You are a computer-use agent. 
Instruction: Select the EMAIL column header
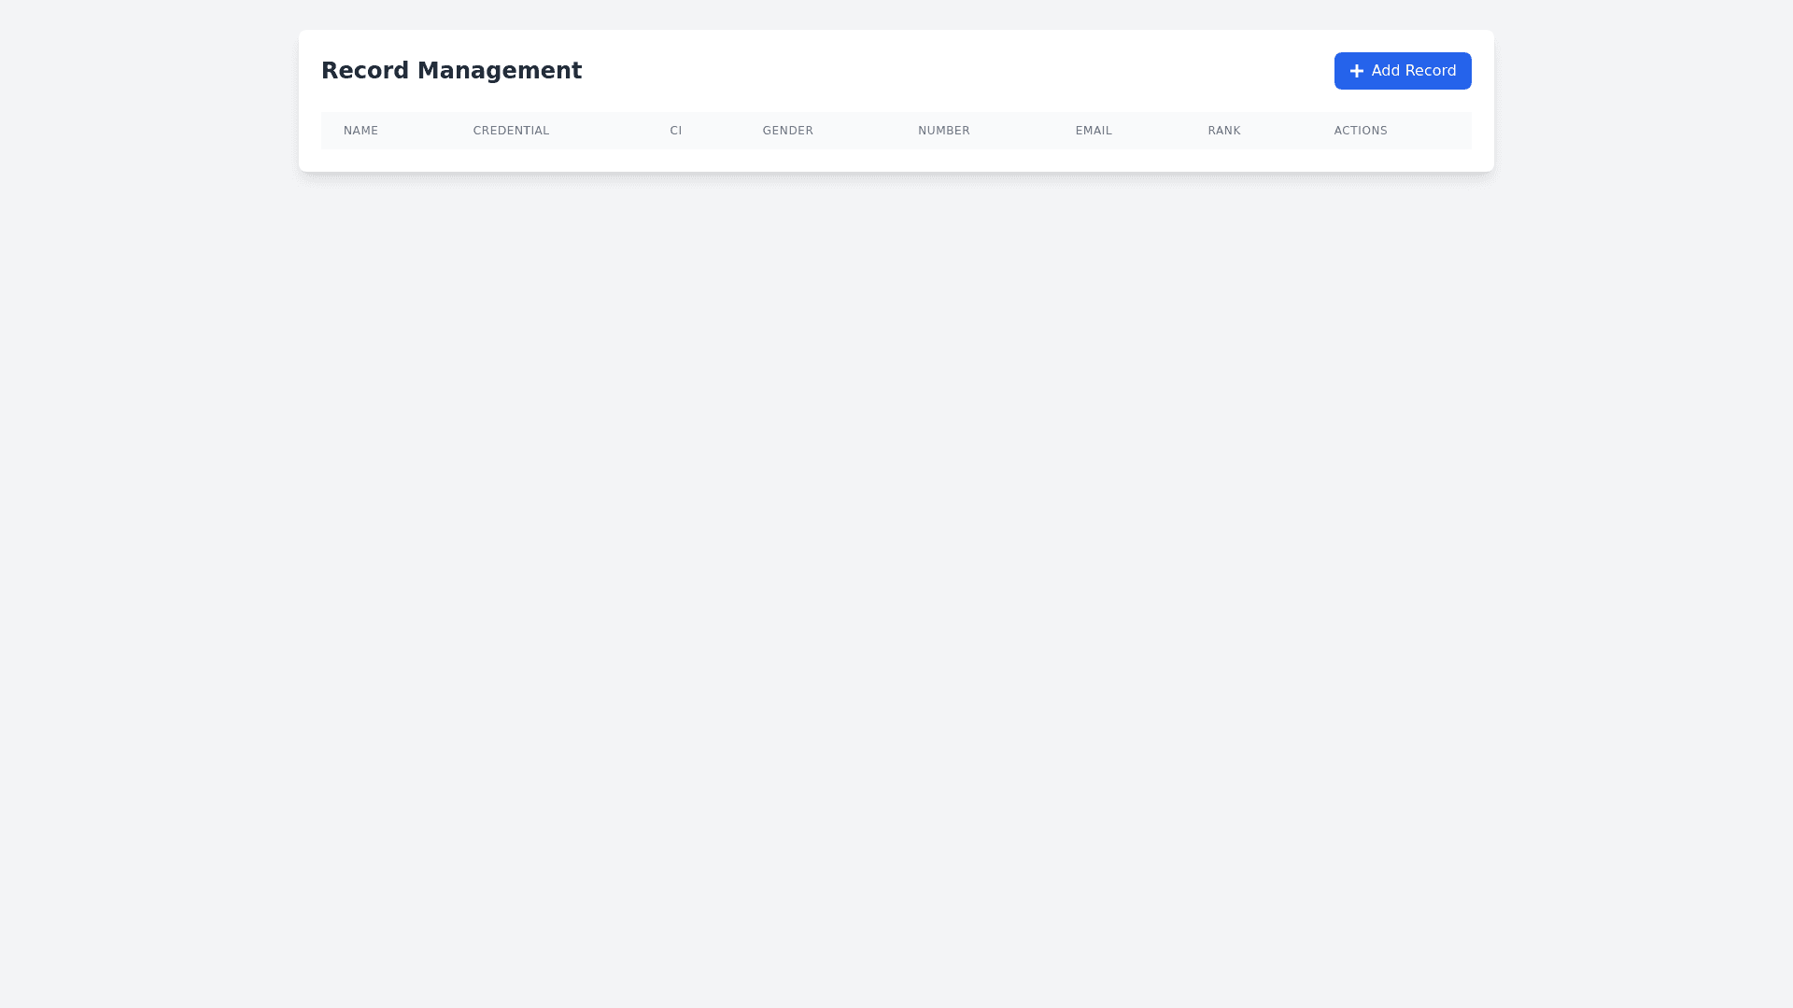(1093, 131)
